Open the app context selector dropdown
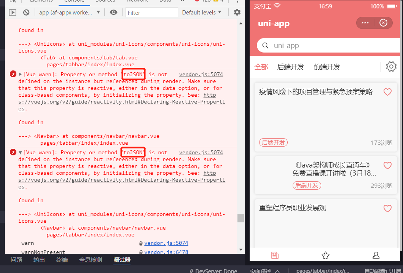This screenshot has height=273, width=403. coord(69,12)
